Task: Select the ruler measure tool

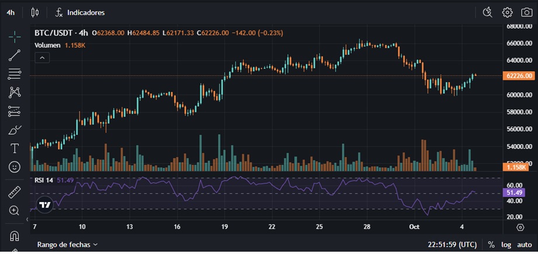Action: point(15,192)
